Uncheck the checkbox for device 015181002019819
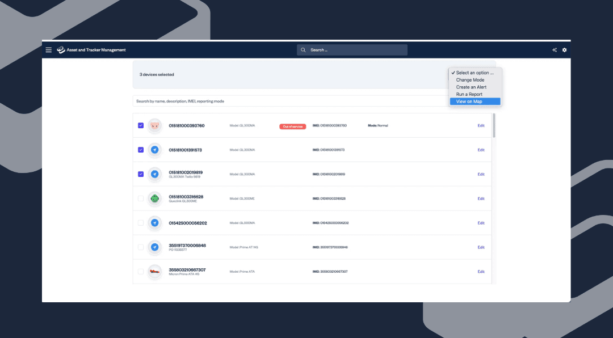613x338 pixels. [x=141, y=174]
